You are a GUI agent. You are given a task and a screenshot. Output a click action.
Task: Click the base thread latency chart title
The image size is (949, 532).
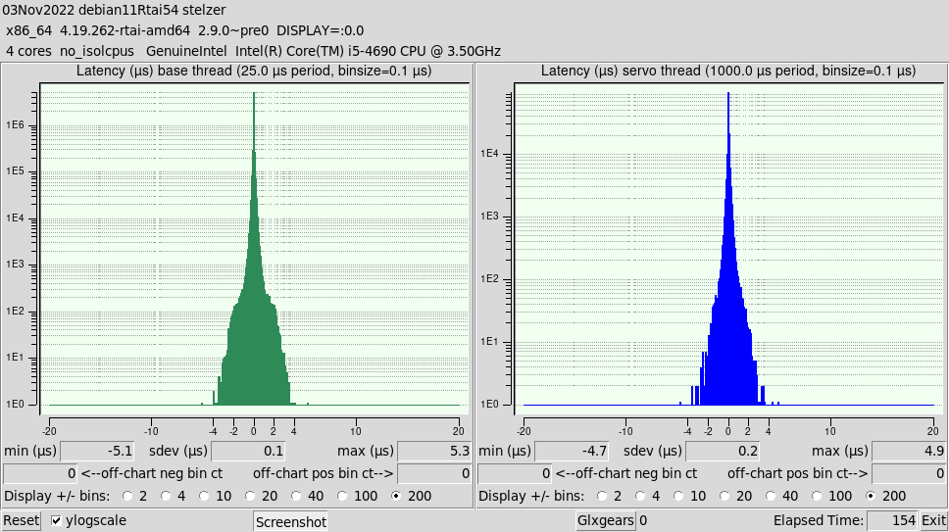click(x=254, y=71)
